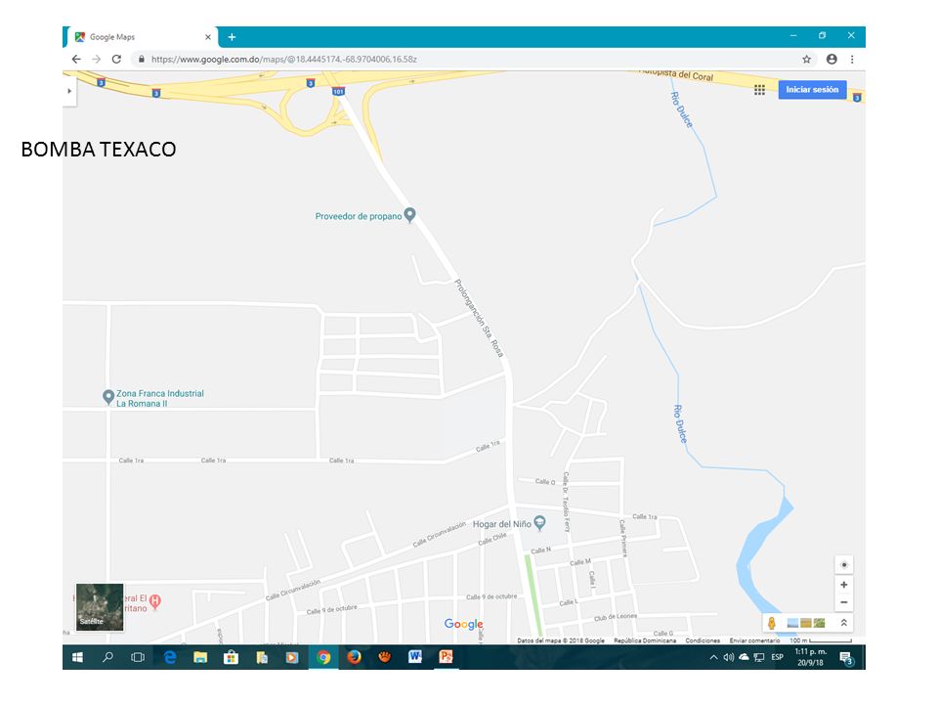The height and width of the screenshot is (704, 938).
Task: Click the Iniciar sesión button
Action: 812,90
